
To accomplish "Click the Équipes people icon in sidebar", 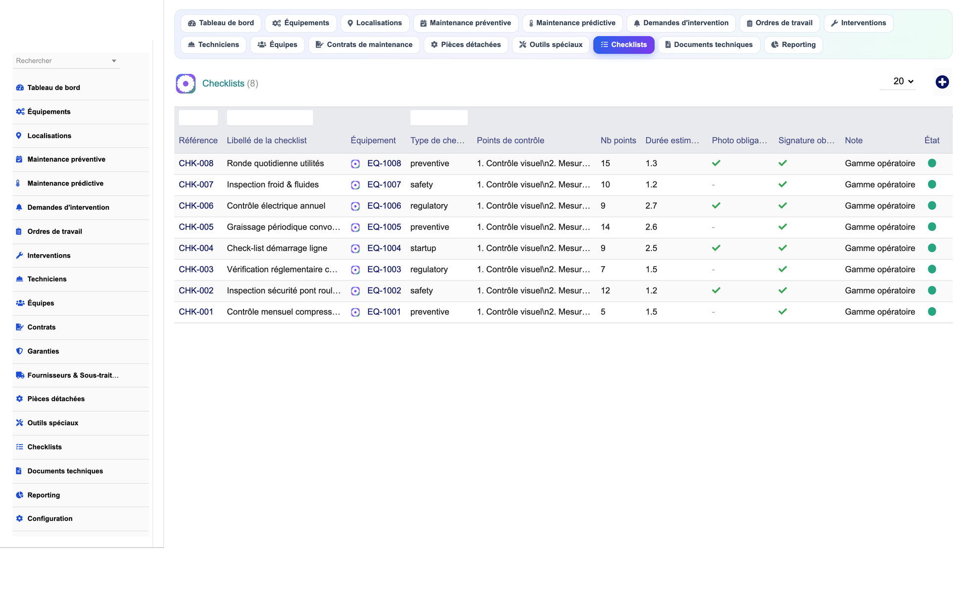I will (20, 303).
